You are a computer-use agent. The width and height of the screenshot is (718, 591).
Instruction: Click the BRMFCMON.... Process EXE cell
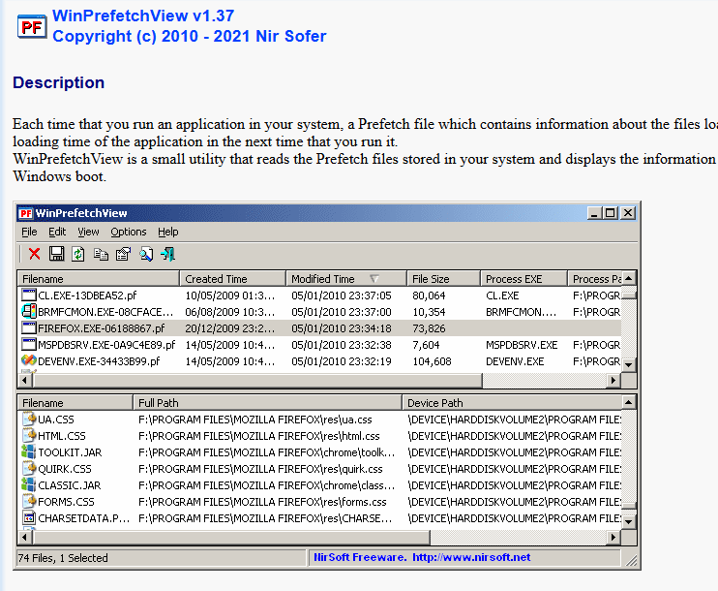pyautogui.click(x=522, y=312)
